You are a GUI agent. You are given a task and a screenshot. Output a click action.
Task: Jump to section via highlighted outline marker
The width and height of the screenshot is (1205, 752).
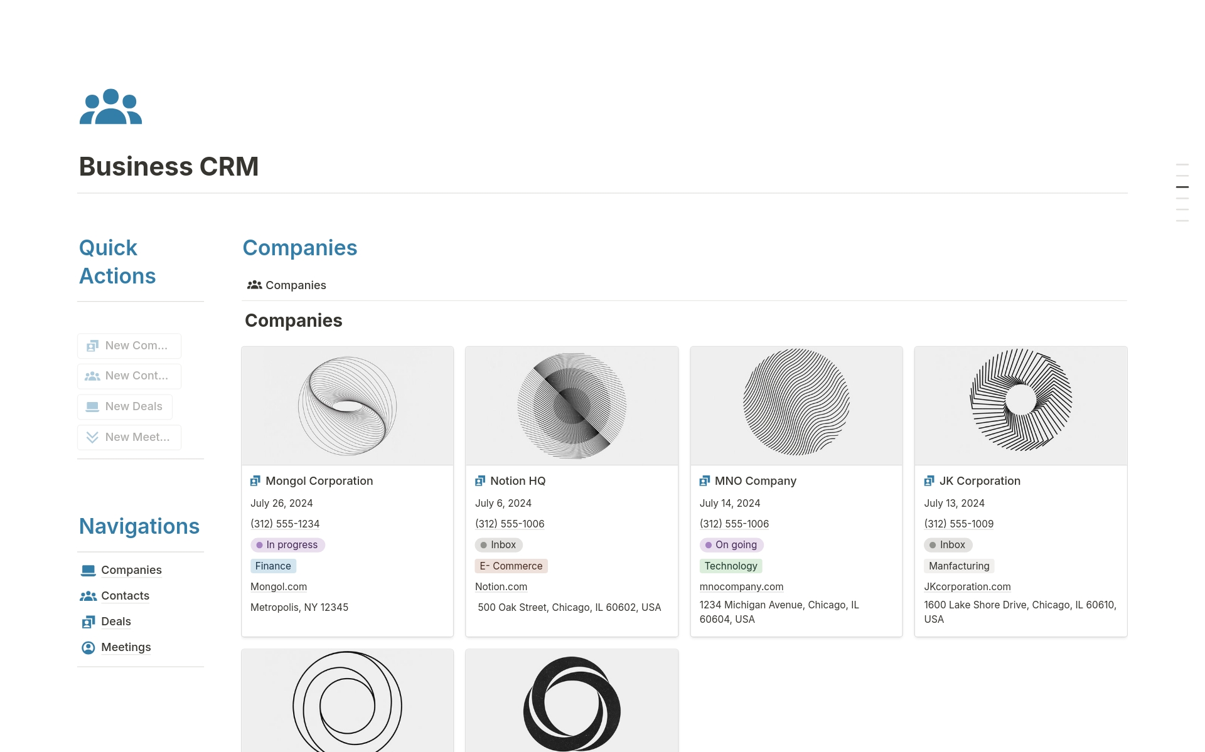pyautogui.click(x=1182, y=187)
